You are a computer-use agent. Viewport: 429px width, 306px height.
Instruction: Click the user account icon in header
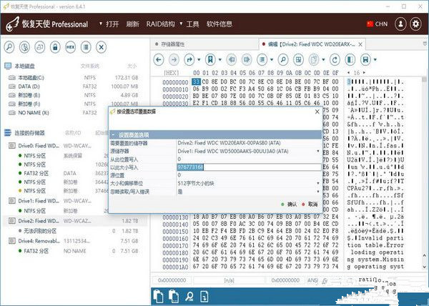tap(400, 24)
